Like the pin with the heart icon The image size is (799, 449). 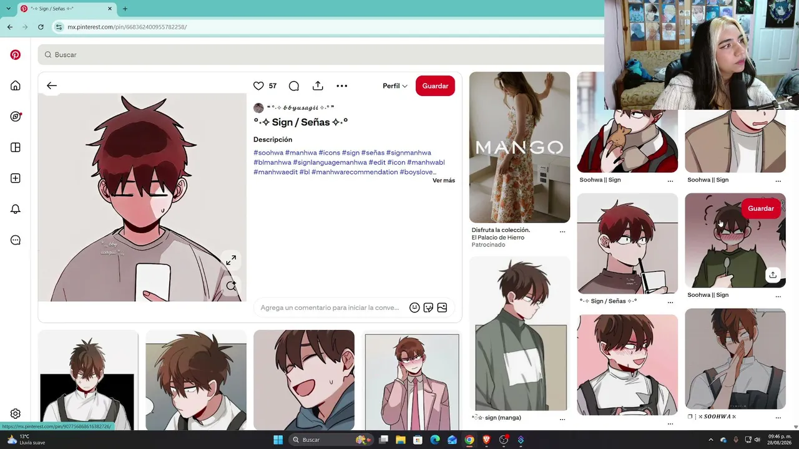[258, 86]
